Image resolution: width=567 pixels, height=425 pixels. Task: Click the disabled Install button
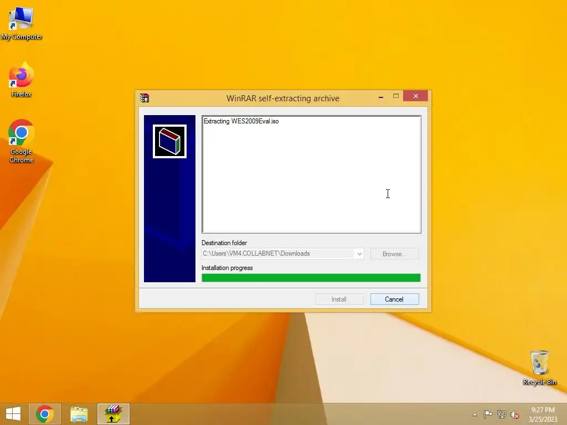click(x=339, y=299)
